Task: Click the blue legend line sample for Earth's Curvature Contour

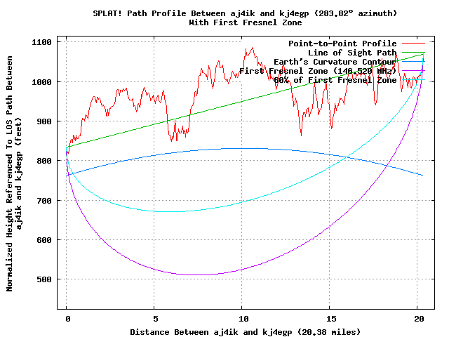Action: 413,62
